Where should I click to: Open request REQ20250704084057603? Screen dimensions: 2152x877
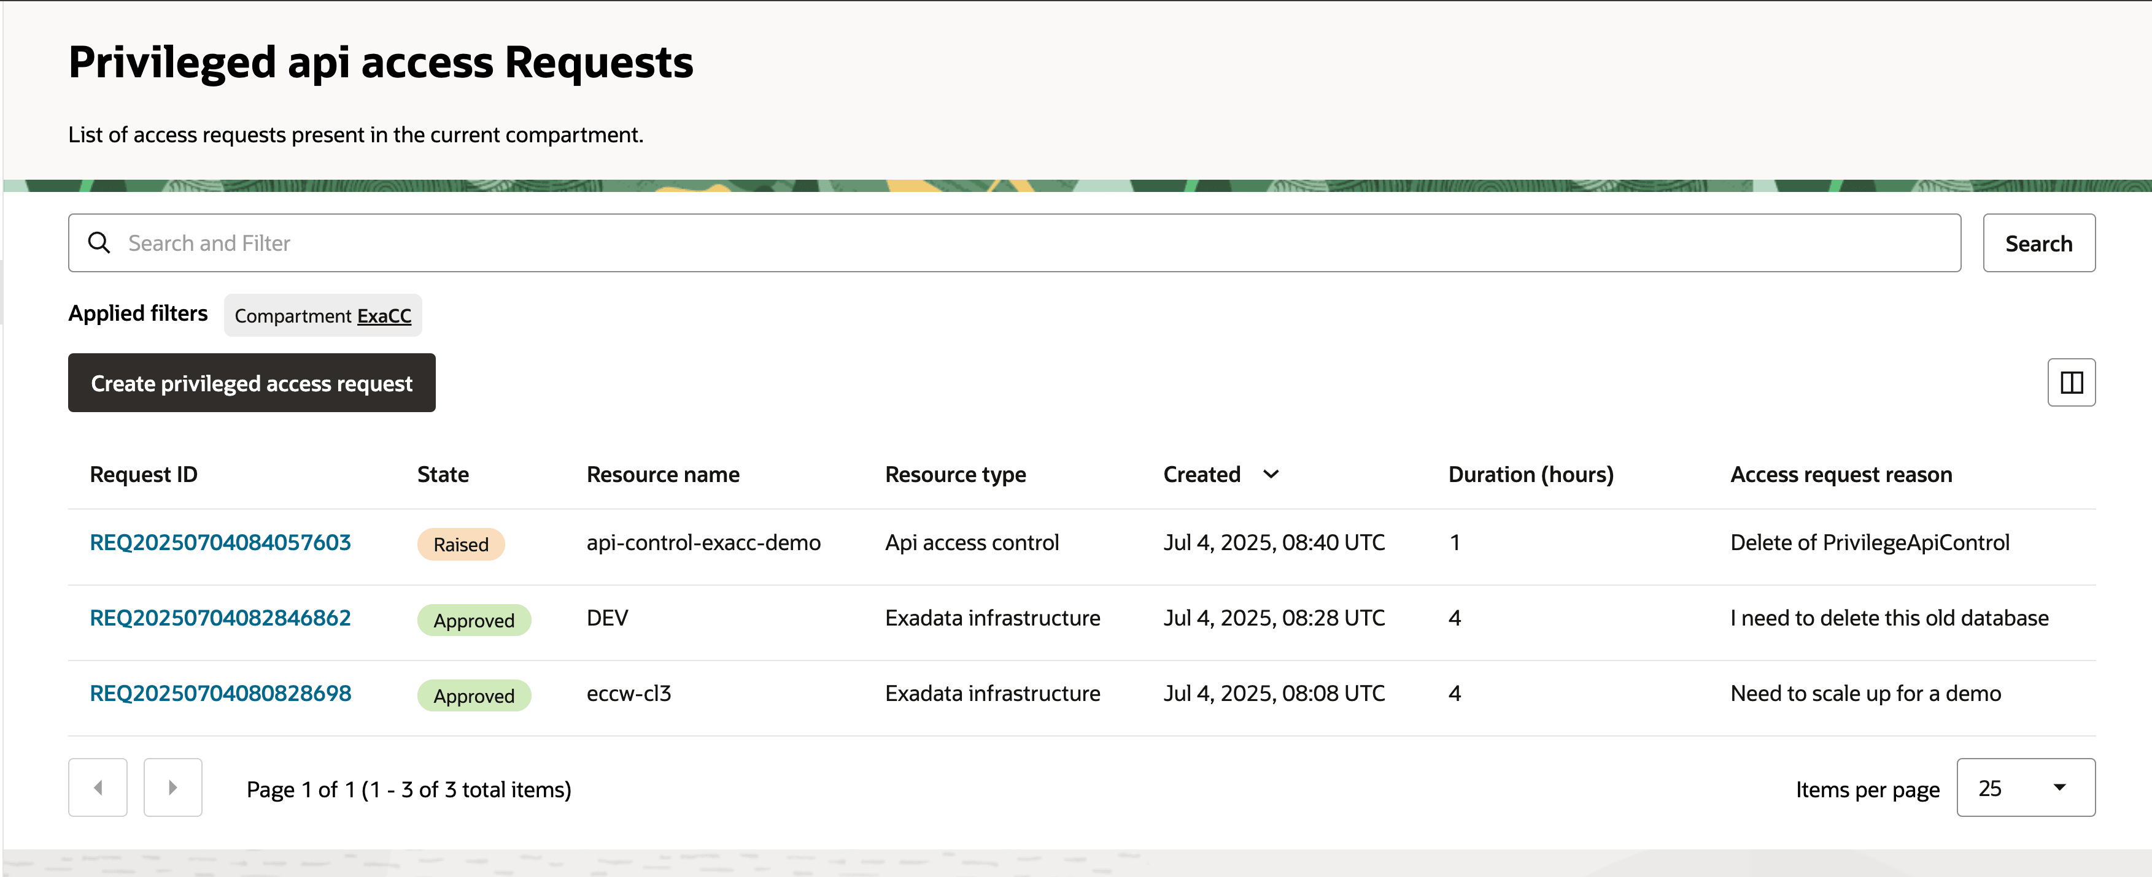pos(220,542)
